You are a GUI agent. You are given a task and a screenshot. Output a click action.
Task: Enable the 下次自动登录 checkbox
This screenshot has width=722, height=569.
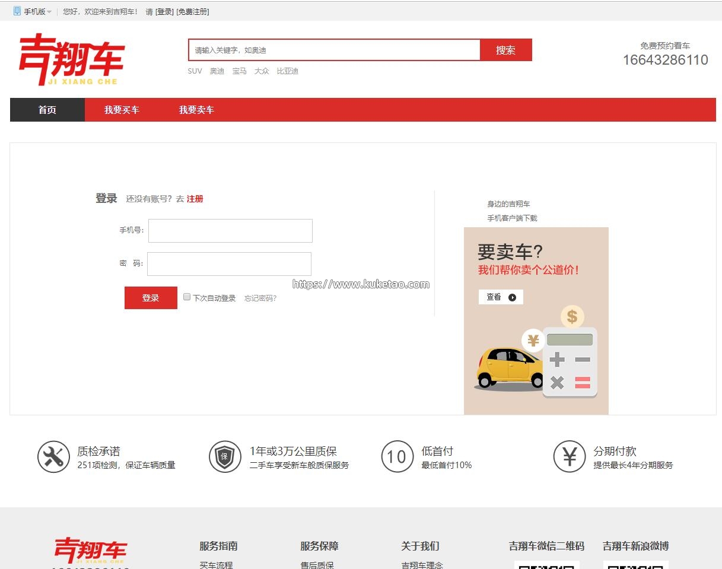point(187,297)
